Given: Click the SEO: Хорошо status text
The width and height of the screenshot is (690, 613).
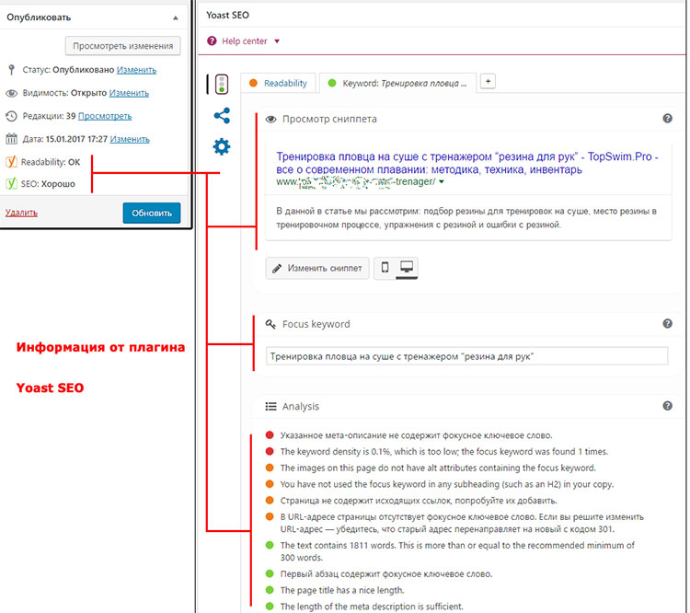Looking at the screenshot, I should (48, 184).
